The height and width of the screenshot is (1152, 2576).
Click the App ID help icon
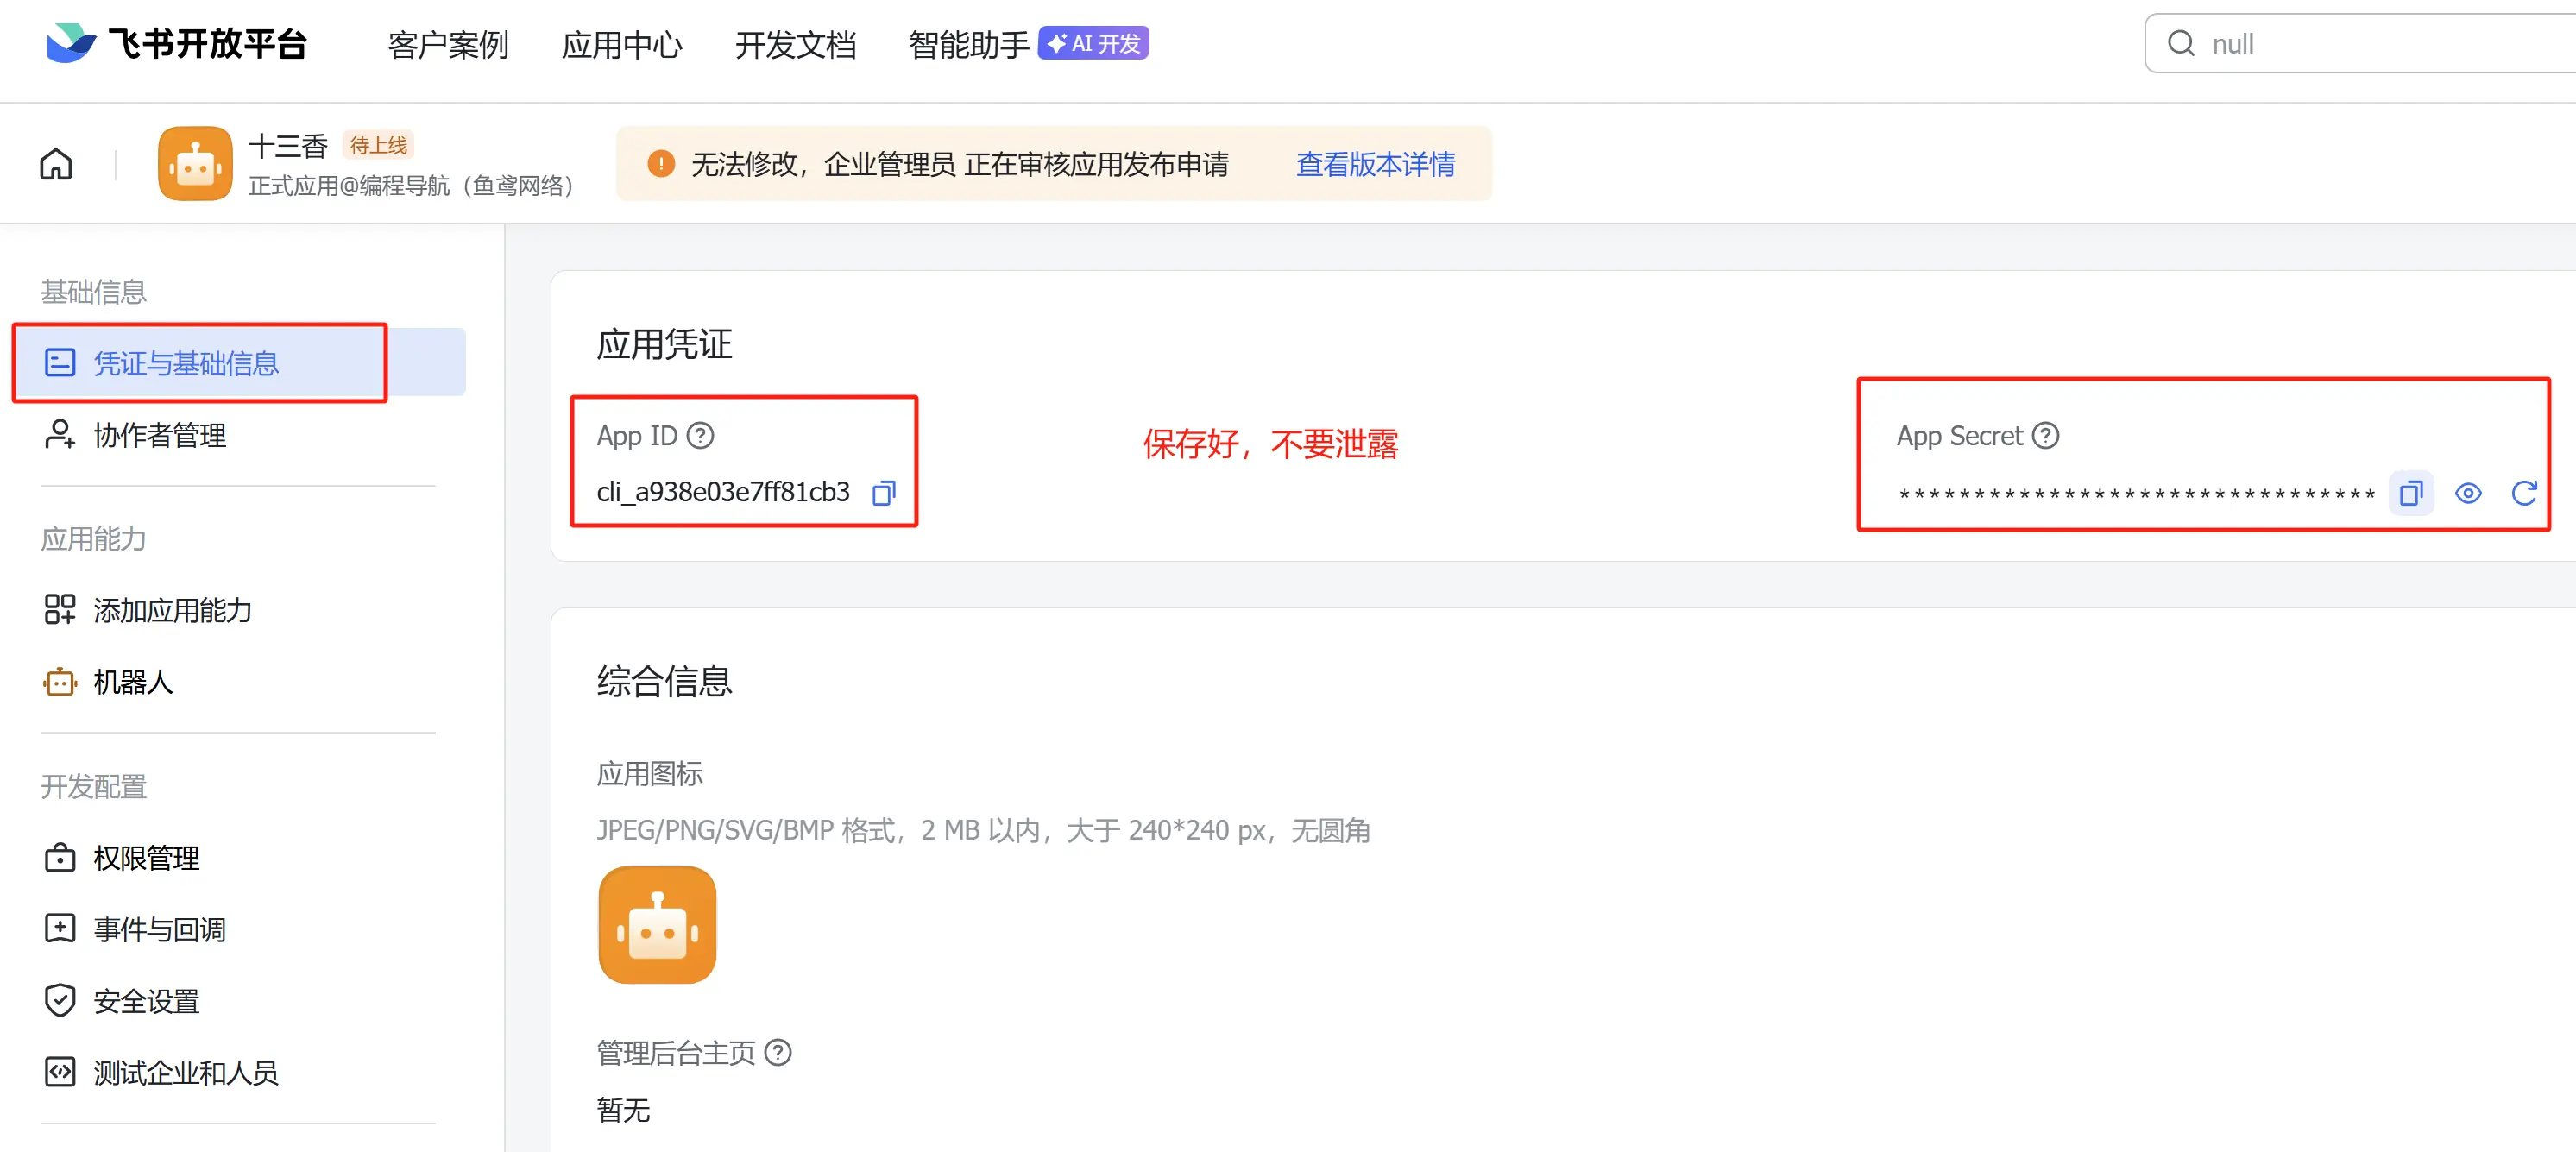[x=701, y=436]
